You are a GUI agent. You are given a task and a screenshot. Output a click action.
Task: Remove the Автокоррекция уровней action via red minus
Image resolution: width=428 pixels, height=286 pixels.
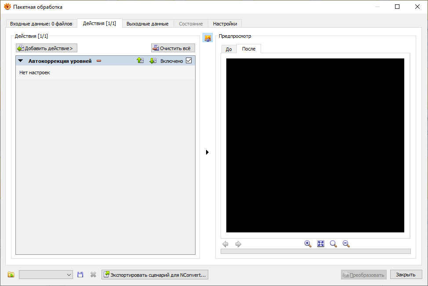(x=99, y=61)
